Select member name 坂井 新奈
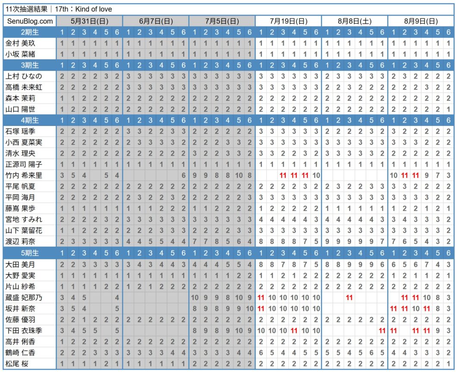457x372 pixels. click(x=20, y=309)
